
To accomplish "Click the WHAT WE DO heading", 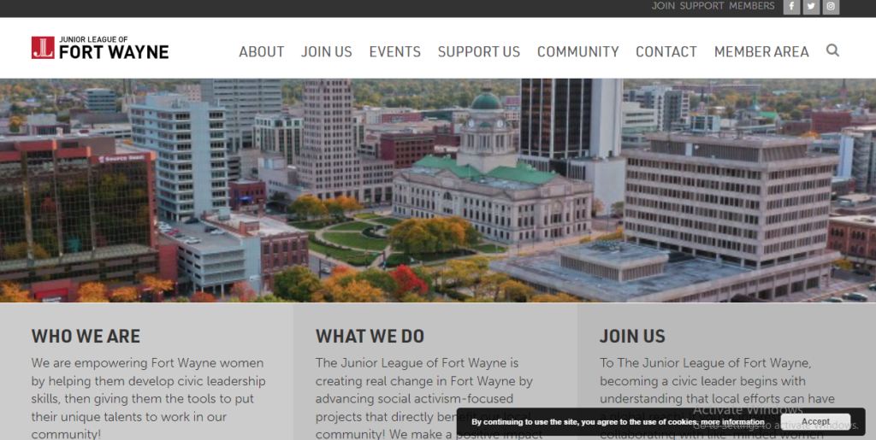I will tap(370, 337).
